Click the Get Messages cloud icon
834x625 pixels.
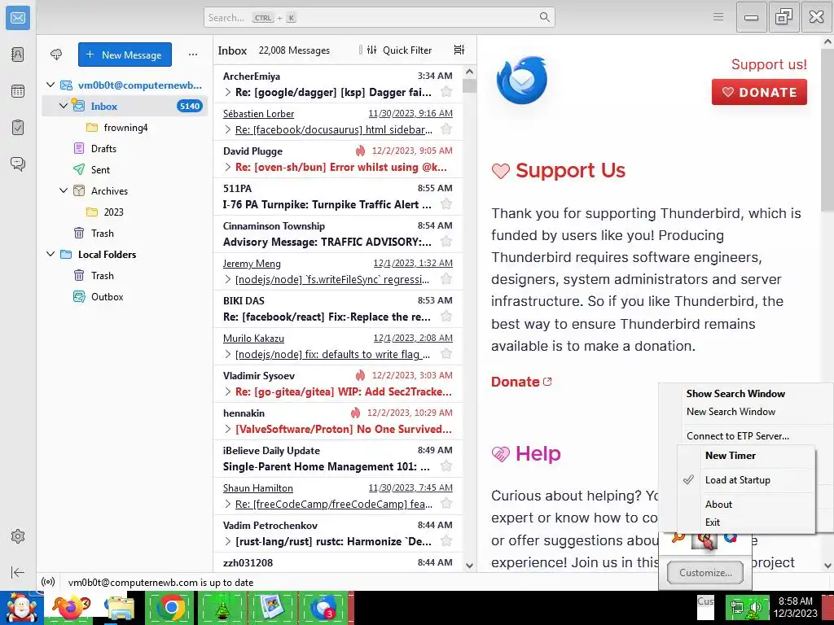tap(56, 55)
